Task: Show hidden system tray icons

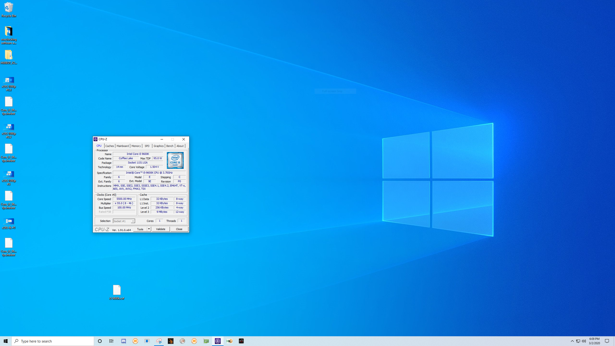Action: tap(572, 341)
